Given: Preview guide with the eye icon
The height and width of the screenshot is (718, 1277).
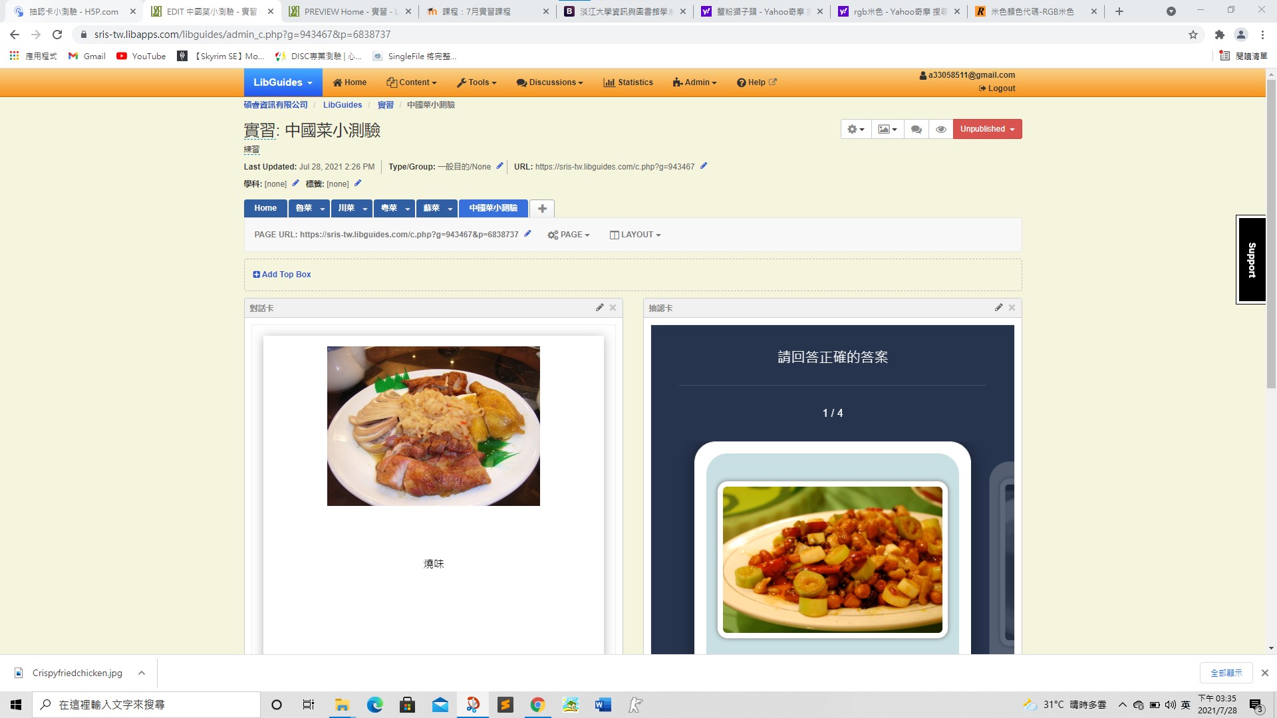Looking at the screenshot, I should pyautogui.click(x=940, y=129).
